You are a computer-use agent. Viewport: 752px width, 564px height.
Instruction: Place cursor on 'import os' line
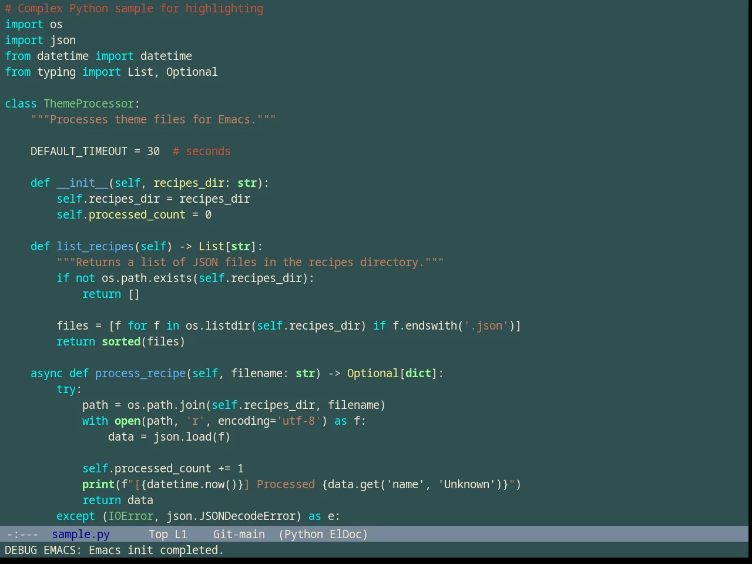point(33,24)
